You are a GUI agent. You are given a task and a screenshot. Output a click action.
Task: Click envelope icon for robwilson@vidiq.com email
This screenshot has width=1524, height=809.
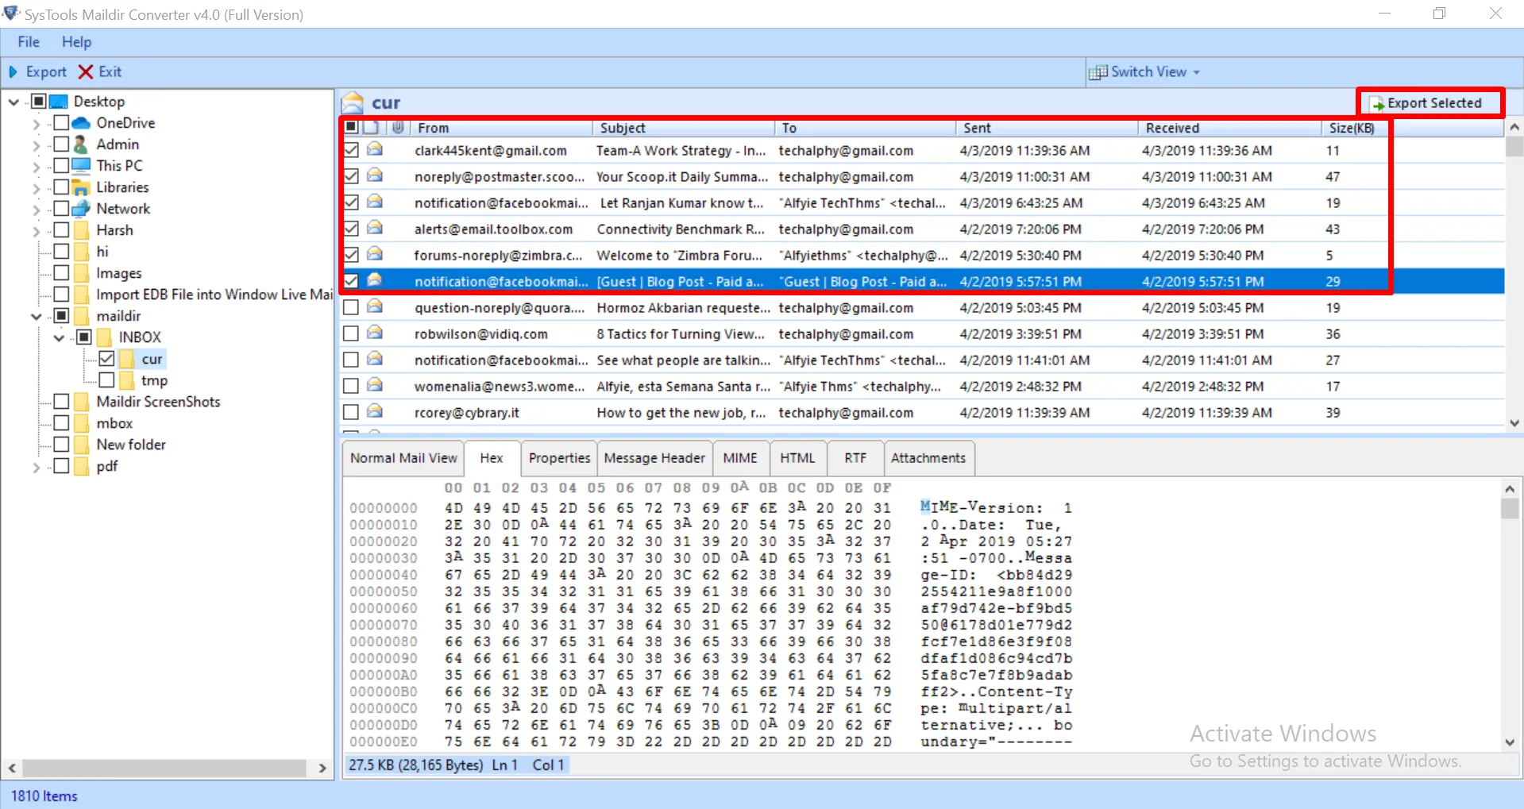point(375,333)
